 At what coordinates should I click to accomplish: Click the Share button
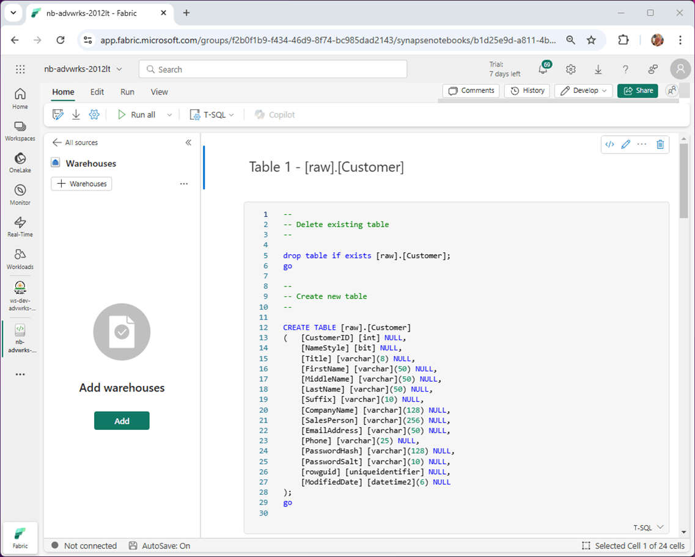coord(638,91)
